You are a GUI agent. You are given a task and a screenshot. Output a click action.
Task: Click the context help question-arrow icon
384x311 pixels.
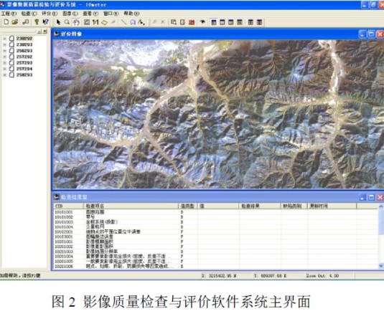(45, 22)
